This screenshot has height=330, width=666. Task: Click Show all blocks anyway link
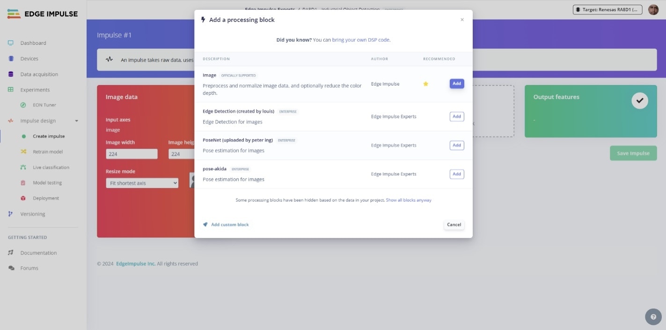[409, 200]
